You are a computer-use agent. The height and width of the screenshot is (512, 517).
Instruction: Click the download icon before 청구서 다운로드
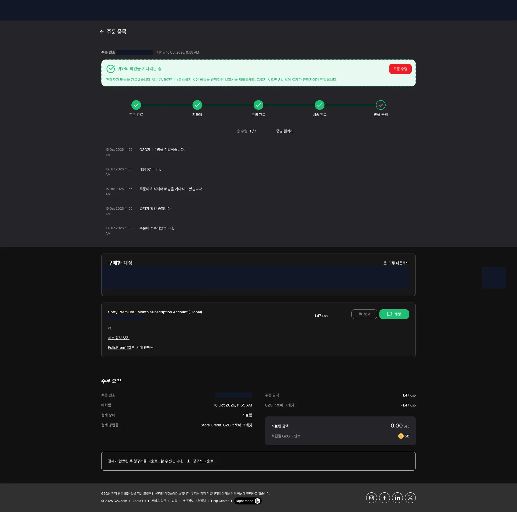click(x=188, y=461)
